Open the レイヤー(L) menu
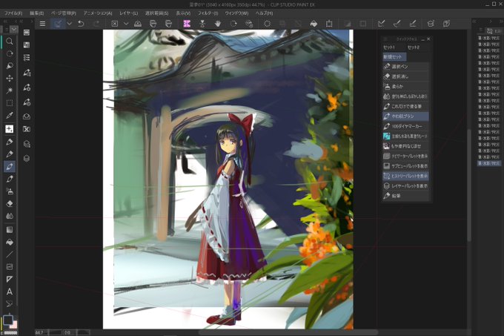The height and width of the screenshot is (336, 504). click(x=128, y=13)
